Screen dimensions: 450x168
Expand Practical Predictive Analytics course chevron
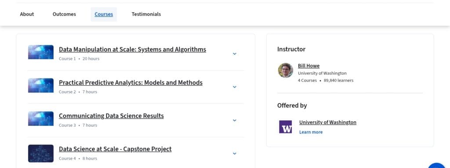pos(235,87)
